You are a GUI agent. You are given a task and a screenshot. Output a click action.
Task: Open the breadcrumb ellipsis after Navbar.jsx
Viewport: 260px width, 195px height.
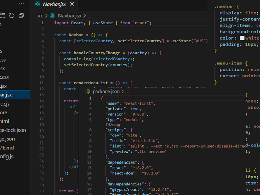(x=89, y=16)
